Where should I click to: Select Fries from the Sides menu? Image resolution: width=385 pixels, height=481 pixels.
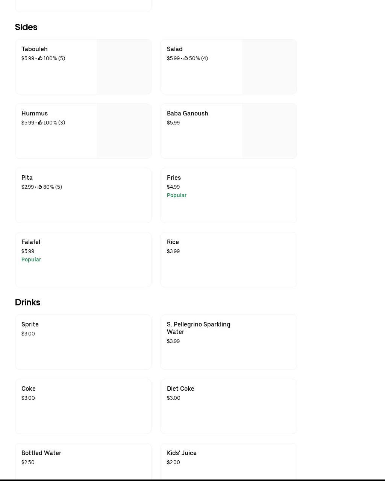coord(174,178)
